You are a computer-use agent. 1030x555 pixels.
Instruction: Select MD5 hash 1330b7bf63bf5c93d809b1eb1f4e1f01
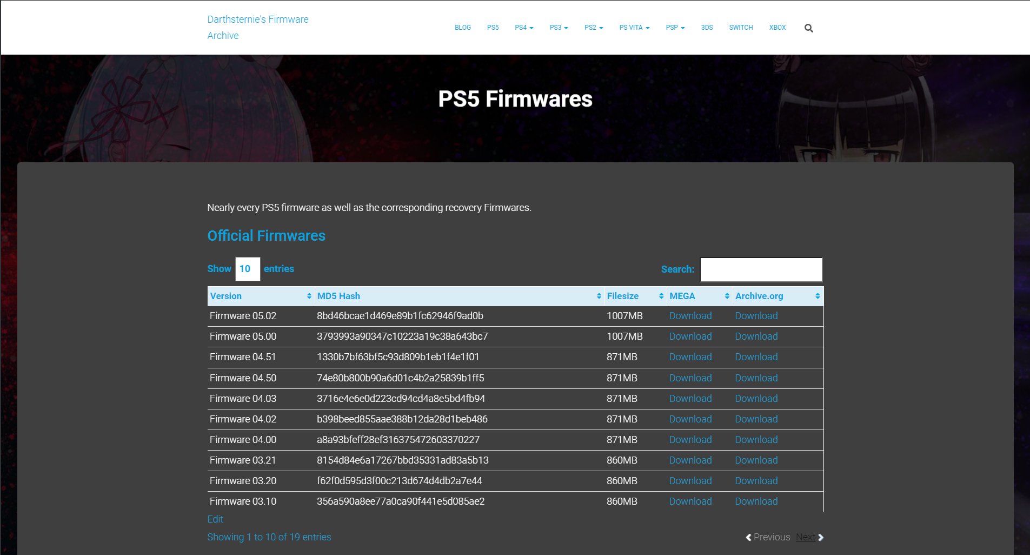pyautogui.click(x=398, y=357)
